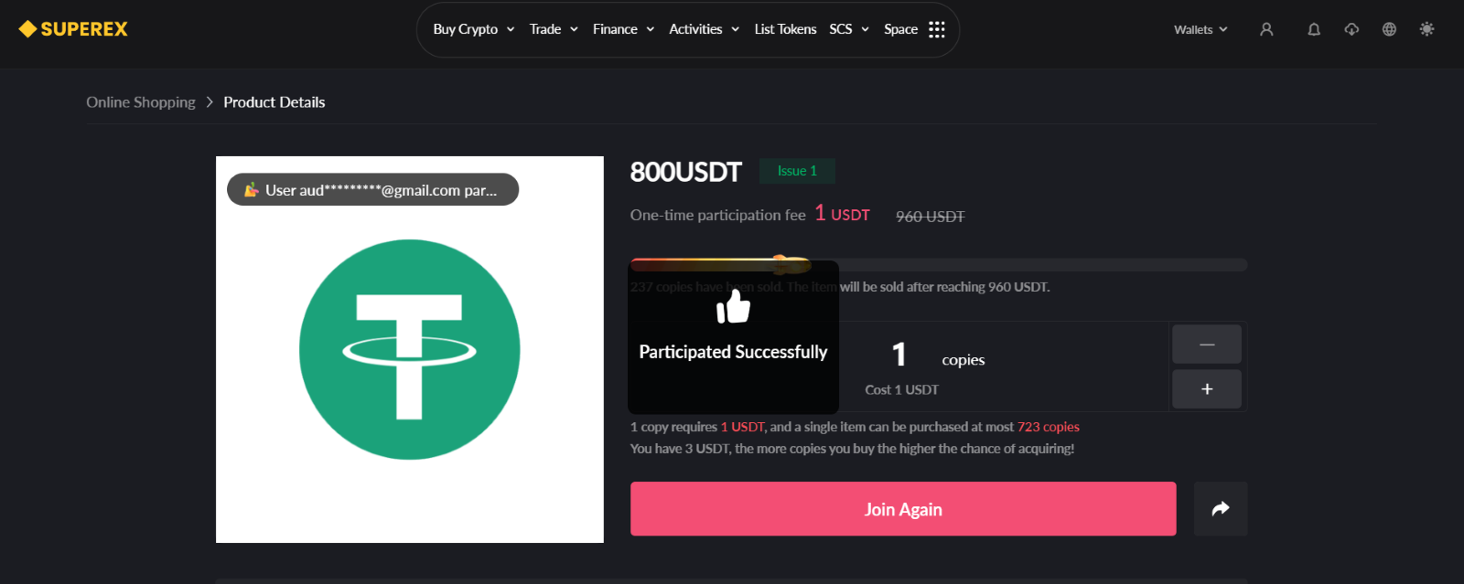1464x584 pixels.
Task: Expand the Finance menu
Action: click(x=623, y=29)
